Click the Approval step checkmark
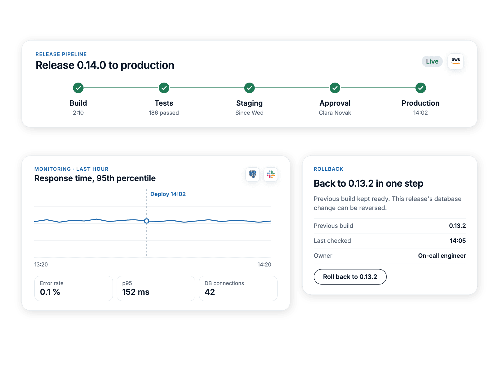499x374 pixels. [x=335, y=88]
